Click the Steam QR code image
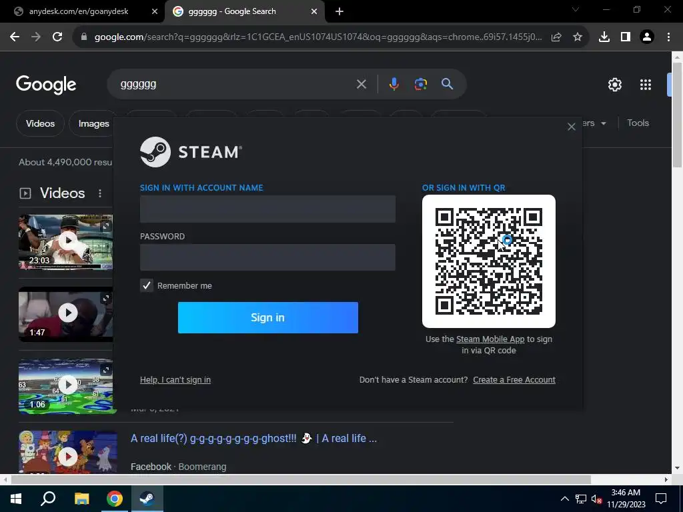 click(489, 261)
